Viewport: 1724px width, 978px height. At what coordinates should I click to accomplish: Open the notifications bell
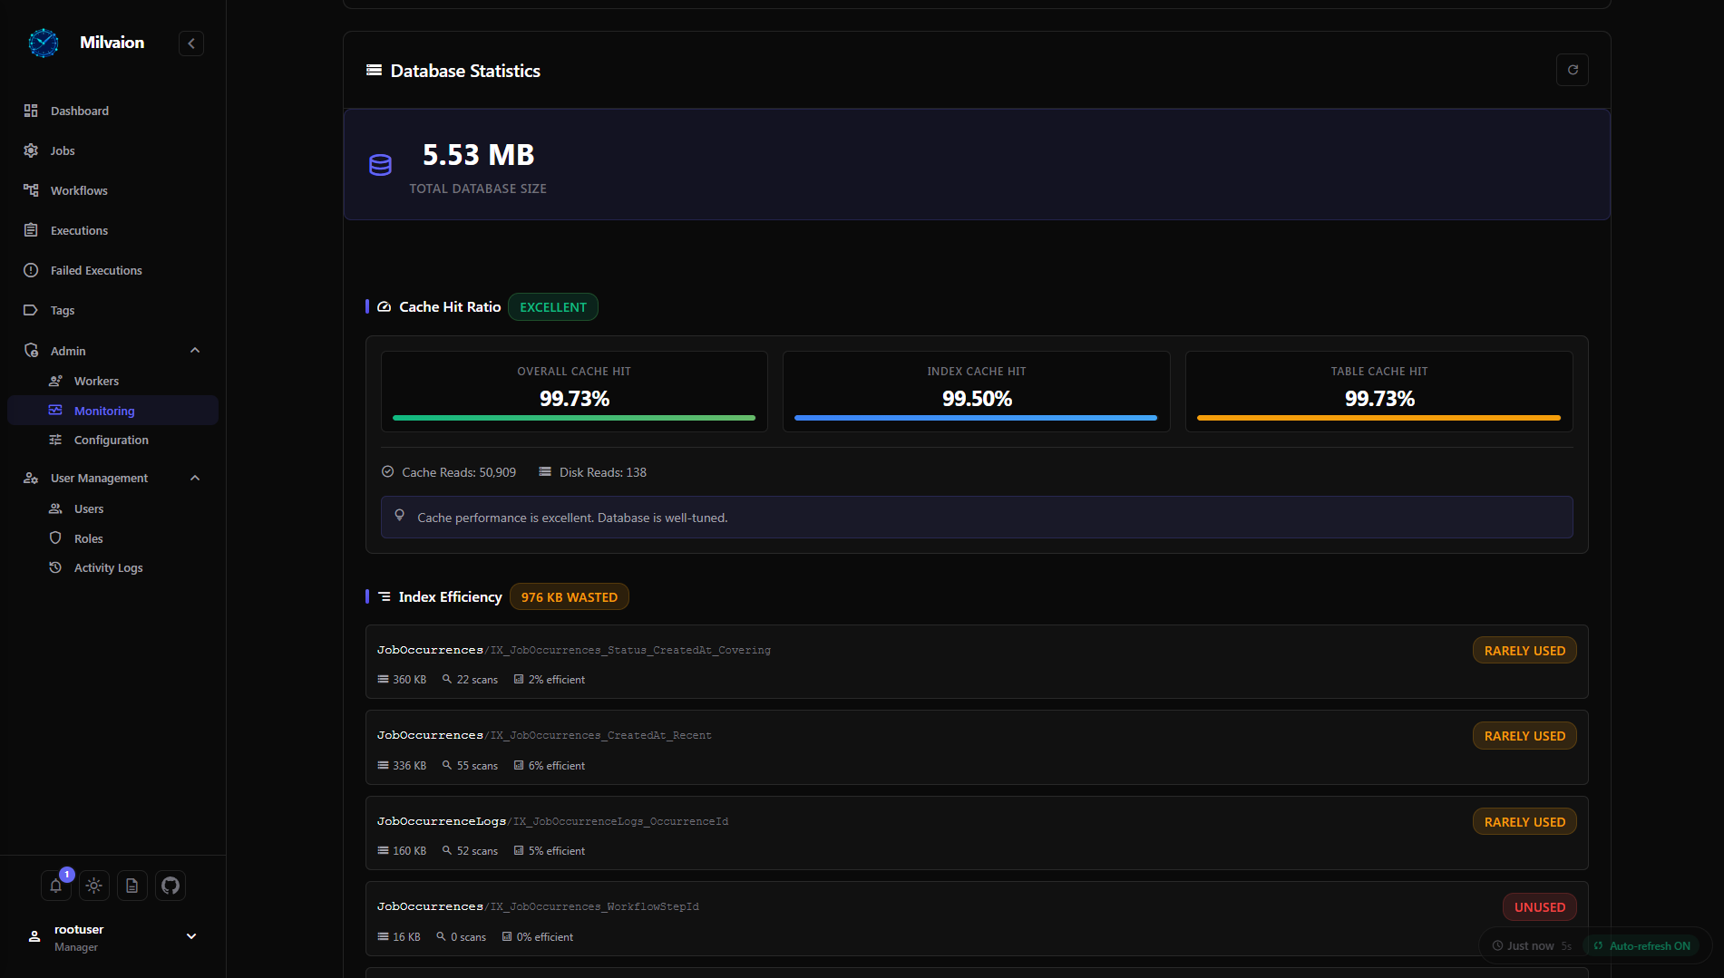click(56, 886)
